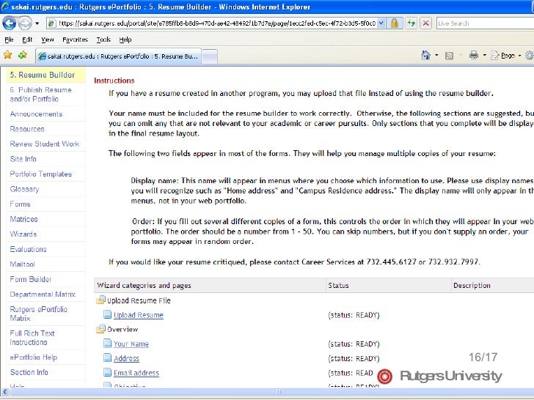Click the Live Search input box
The height and width of the screenshot is (400, 534).
(485, 23)
